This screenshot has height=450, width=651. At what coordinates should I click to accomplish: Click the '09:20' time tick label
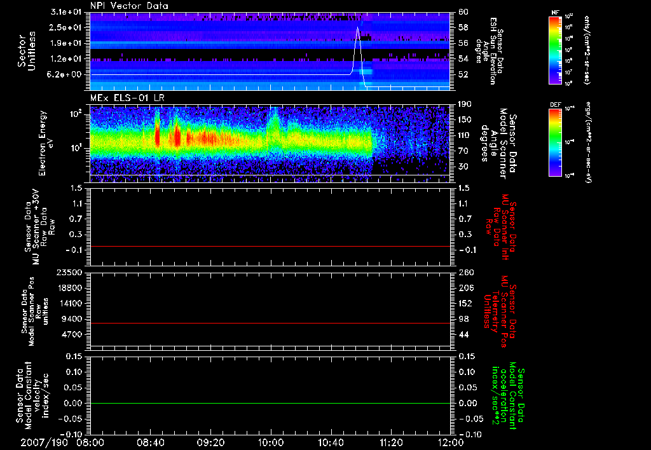coord(210,442)
